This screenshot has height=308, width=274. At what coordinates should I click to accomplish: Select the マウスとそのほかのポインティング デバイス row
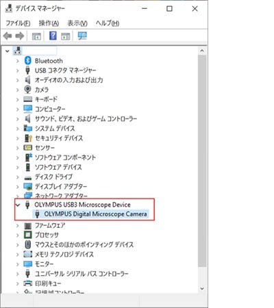(x=84, y=244)
